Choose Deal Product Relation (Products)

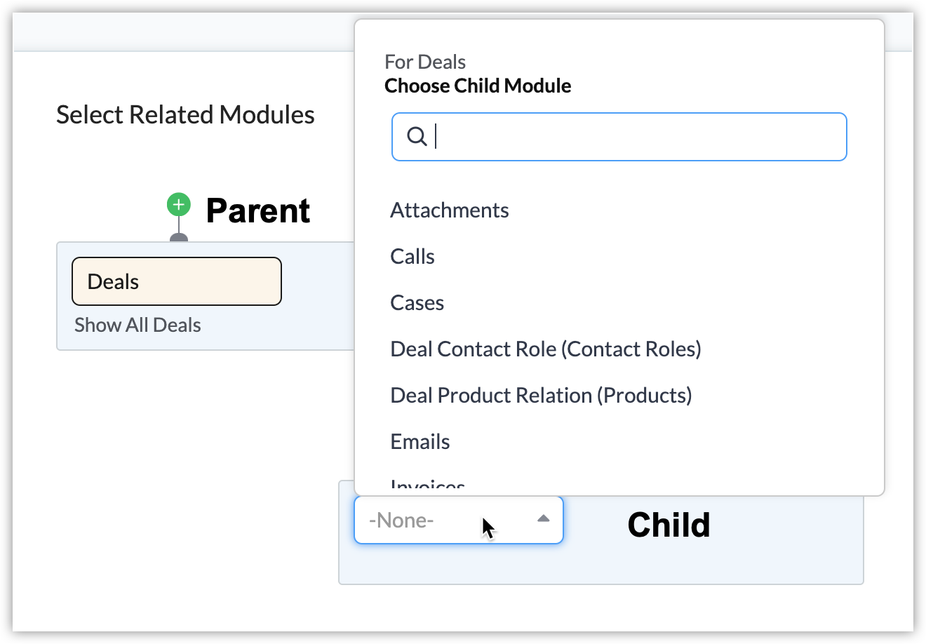[541, 396]
